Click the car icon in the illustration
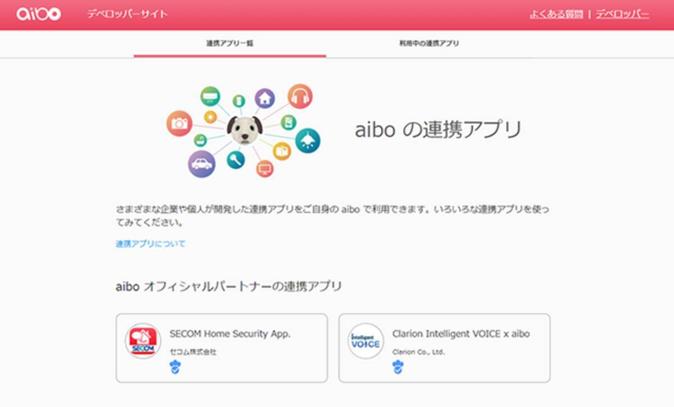Viewport: 674px width, 407px height. point(202,164)
